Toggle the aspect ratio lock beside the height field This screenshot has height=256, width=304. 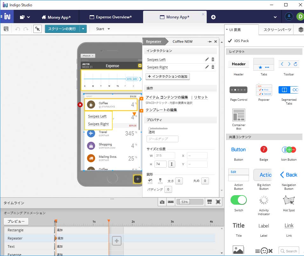171,164
